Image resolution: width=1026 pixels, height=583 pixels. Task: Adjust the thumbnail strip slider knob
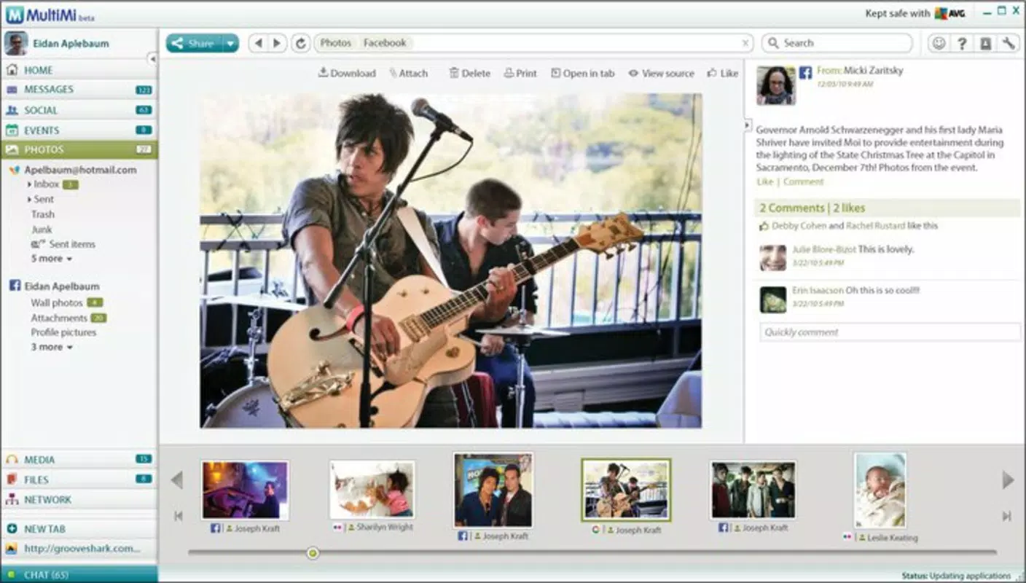(x=313, y=553)
